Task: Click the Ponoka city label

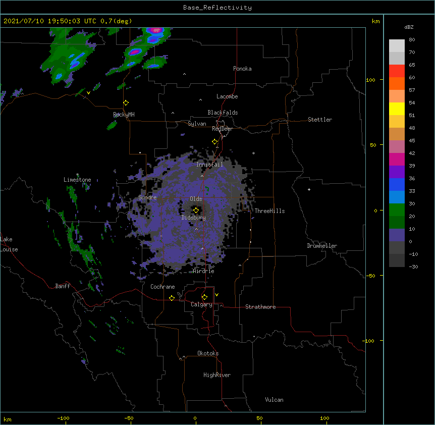Action: (x=242, y=69)
